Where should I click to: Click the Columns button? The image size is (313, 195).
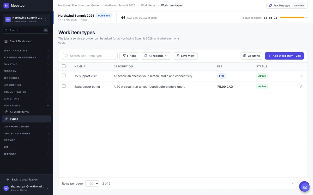click(x=251, y=56)
